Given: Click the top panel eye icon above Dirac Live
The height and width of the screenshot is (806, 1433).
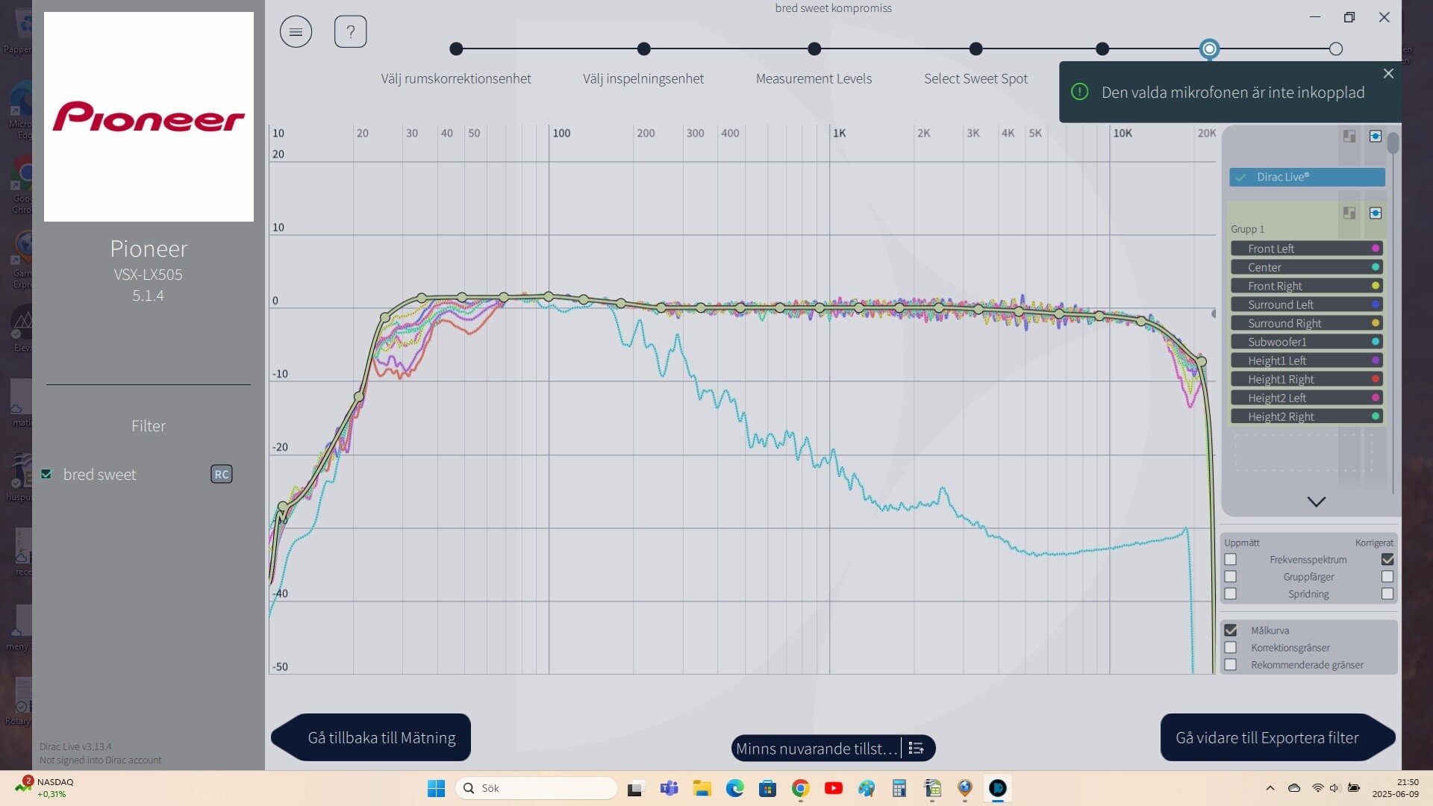Looking at the screenshot, I should tap(1376, 136).
